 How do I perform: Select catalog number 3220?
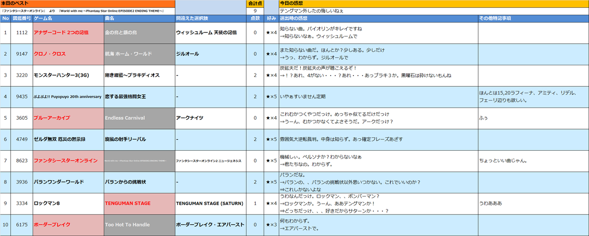(x=22, y=76)
